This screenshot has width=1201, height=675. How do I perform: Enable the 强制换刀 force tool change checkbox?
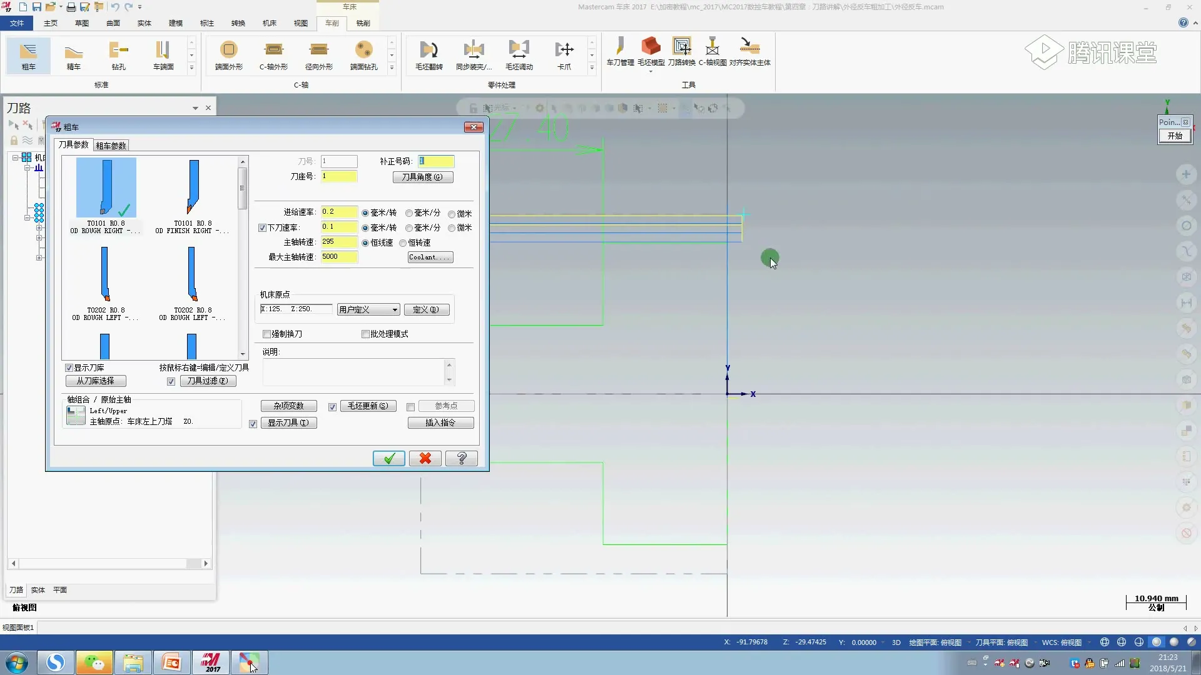point(266,334)
